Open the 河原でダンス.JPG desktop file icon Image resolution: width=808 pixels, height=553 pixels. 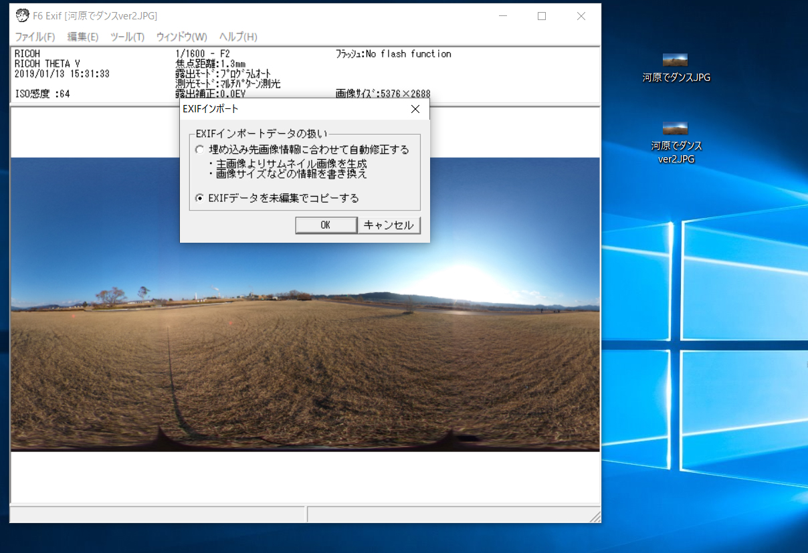676,60
